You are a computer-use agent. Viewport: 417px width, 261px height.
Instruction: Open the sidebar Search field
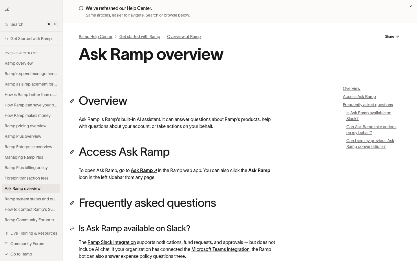[31, 24]
